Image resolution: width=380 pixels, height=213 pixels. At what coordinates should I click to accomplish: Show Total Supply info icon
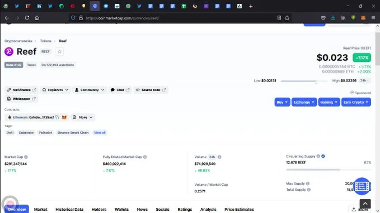pyautogui.click(x=309, y=190)
